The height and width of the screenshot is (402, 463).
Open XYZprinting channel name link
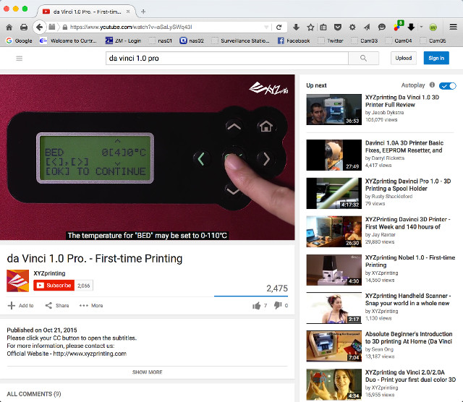pos(49,273)
